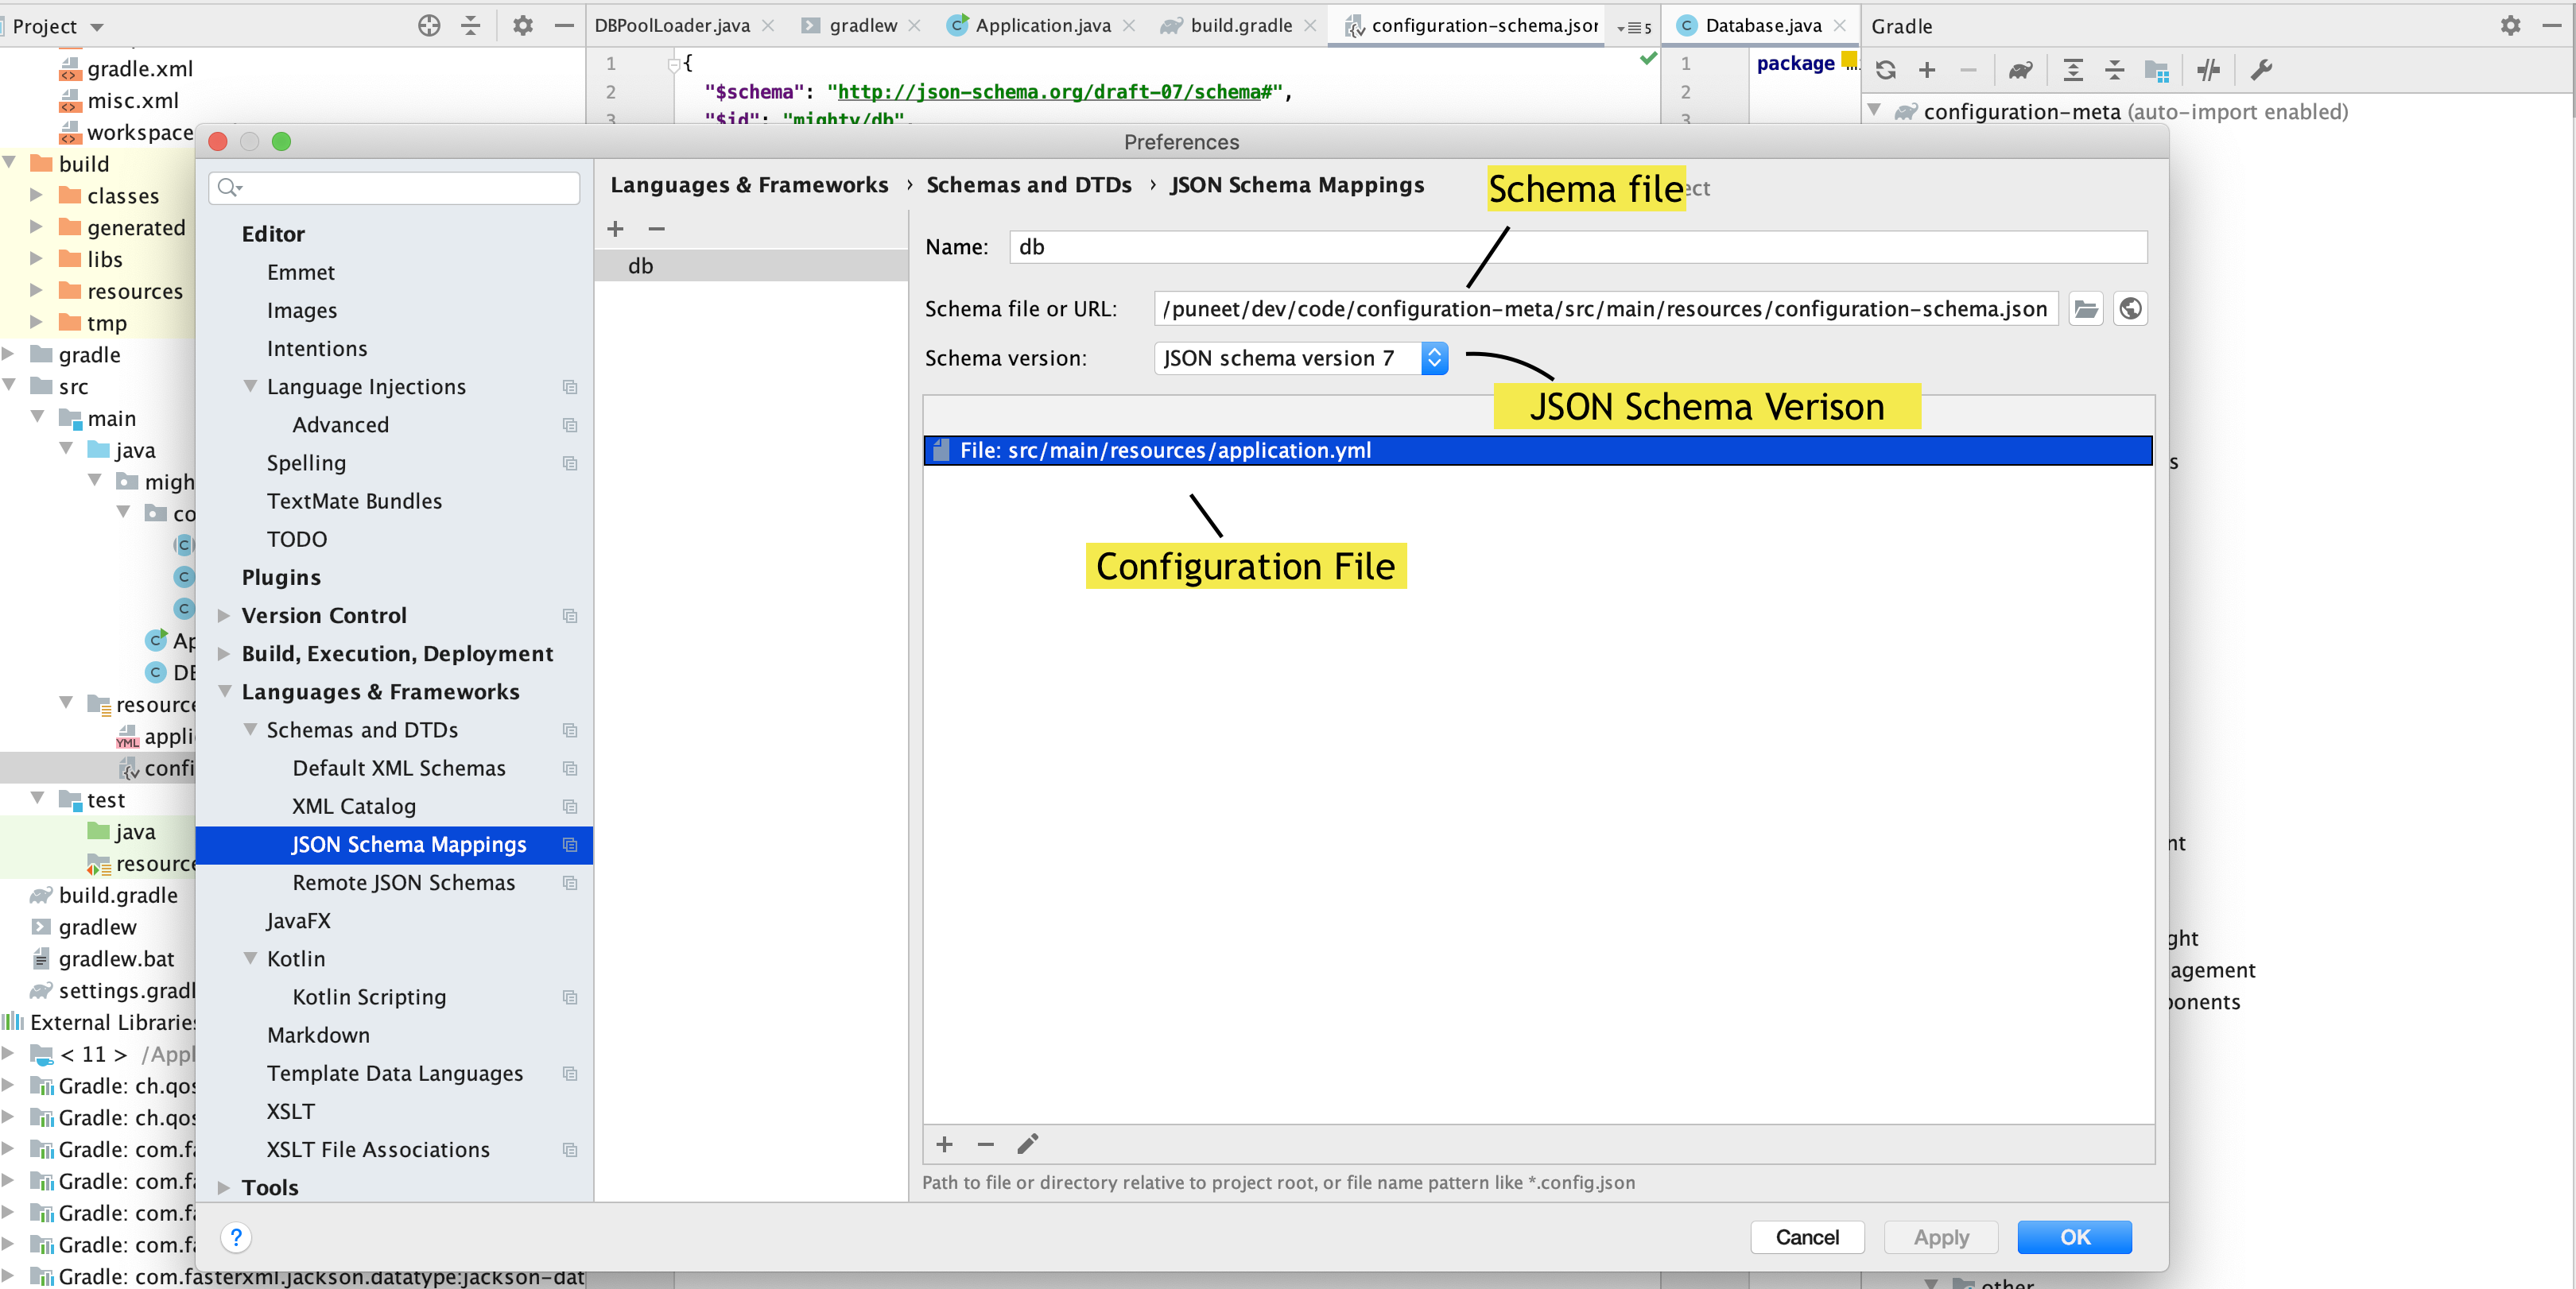Click the browse folder icon for schema file
Viewport: 2576px width, 1289px height.
pyautogui.click(x=2085, y=309)
